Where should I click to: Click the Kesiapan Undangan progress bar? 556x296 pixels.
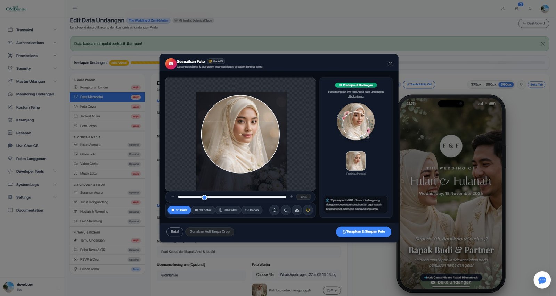(x=337, y=63)
